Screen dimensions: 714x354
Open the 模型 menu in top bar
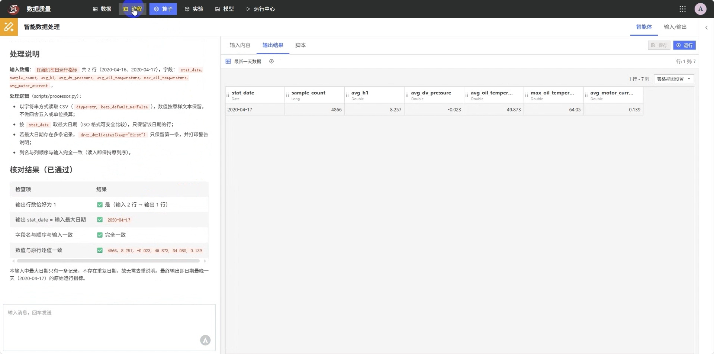(x=224, y=9)
